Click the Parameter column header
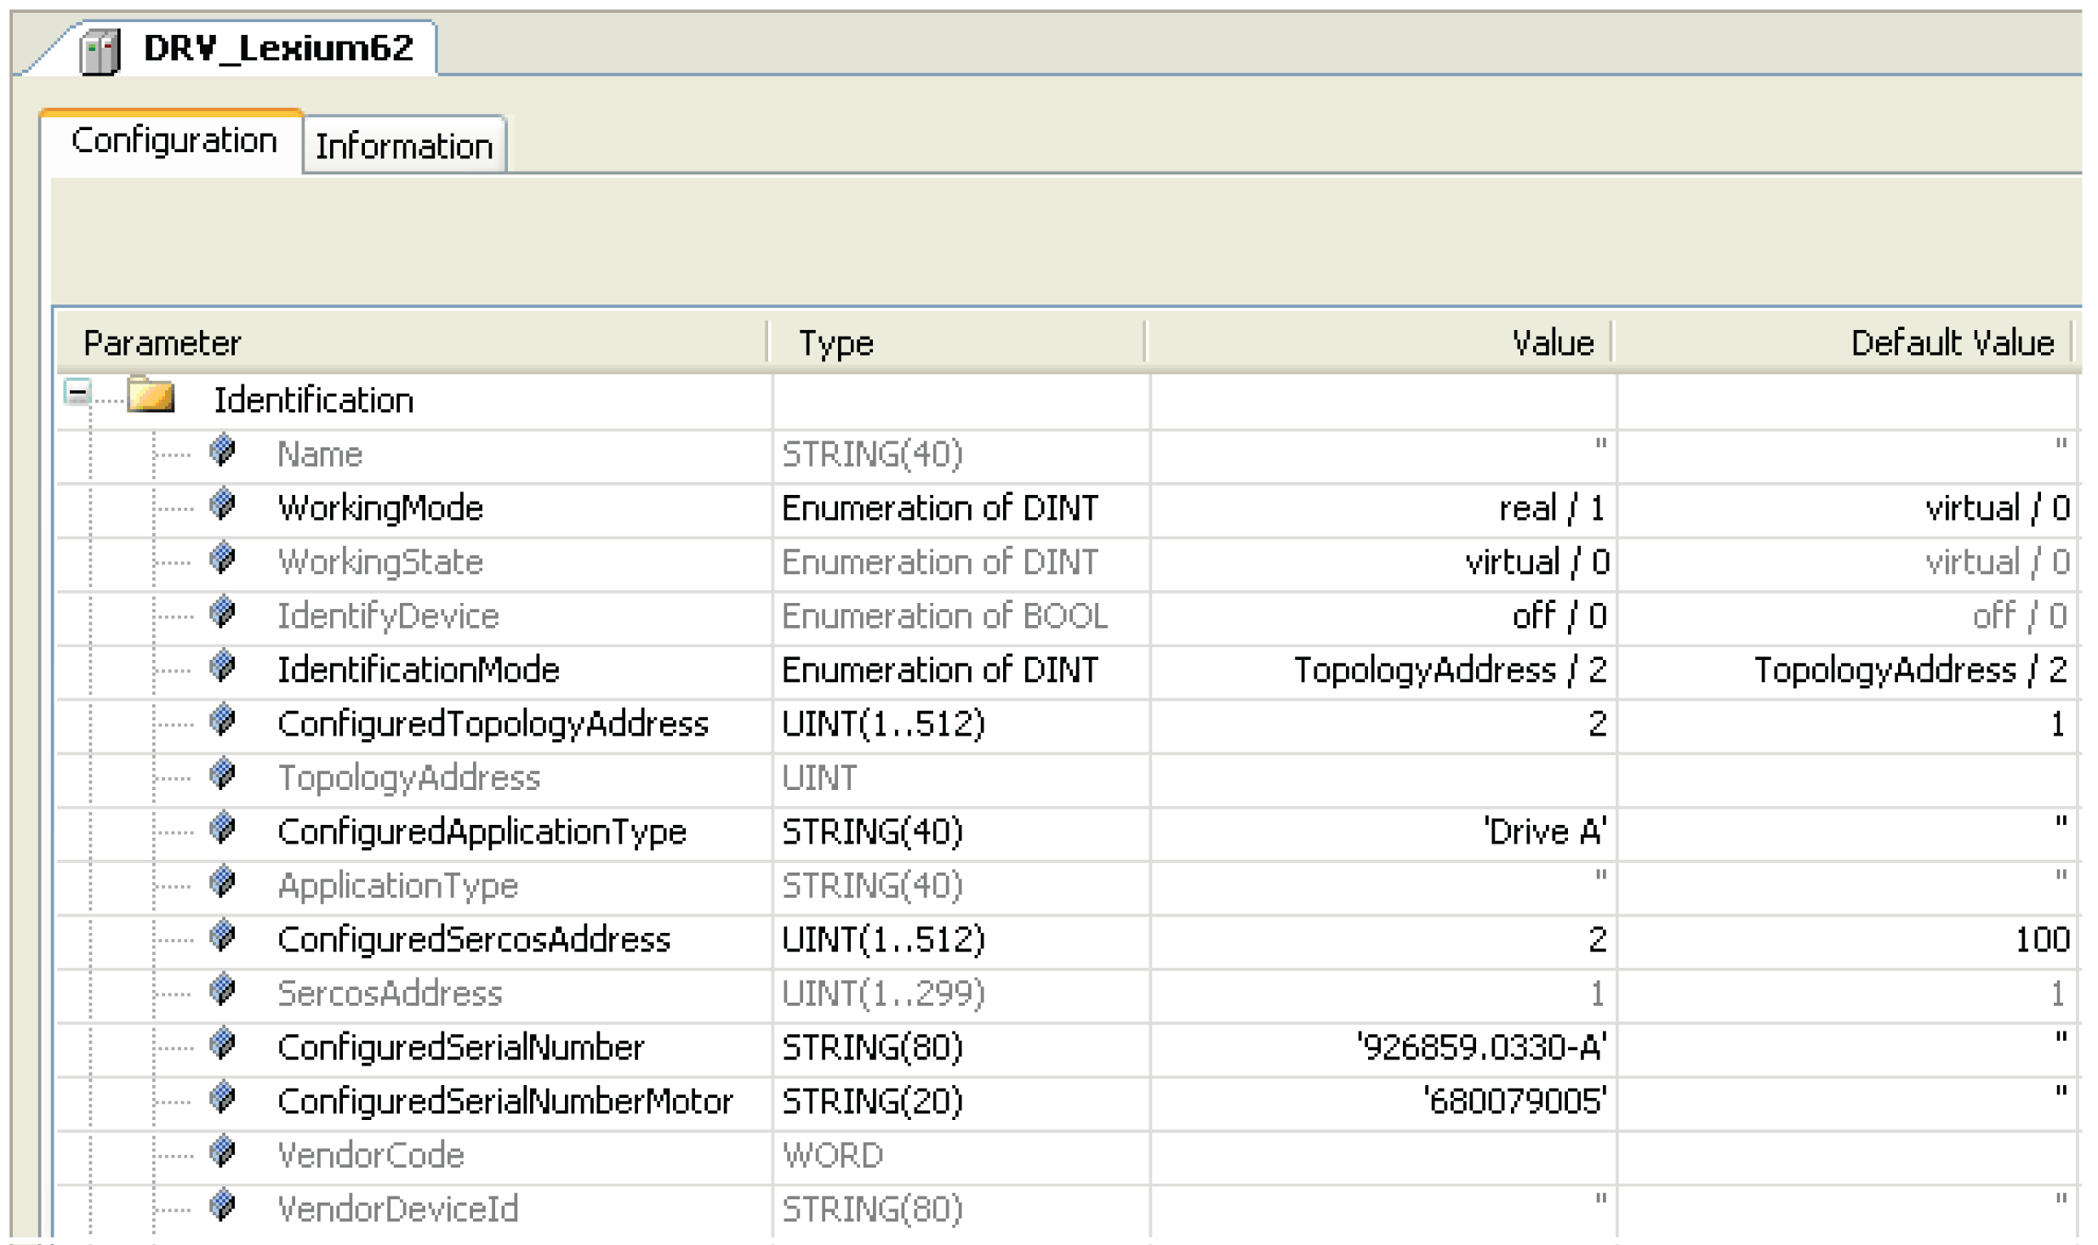 click(x=162, y=344)
